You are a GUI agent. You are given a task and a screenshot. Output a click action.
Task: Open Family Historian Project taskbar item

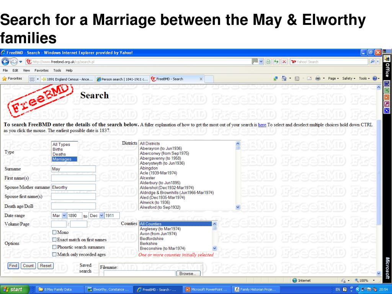tap(255, 289)
